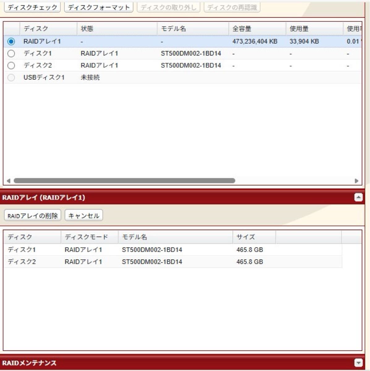Click RAIDアレイの削除 to delete the array
Image resolution: width=370 pixels, height=371 pixels.
pyautogui.click(x=33, y=215)
